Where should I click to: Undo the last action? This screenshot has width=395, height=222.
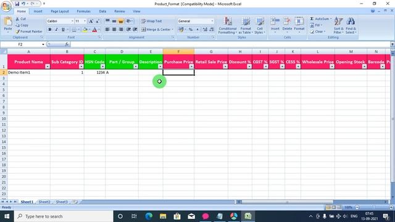[23, 4]
